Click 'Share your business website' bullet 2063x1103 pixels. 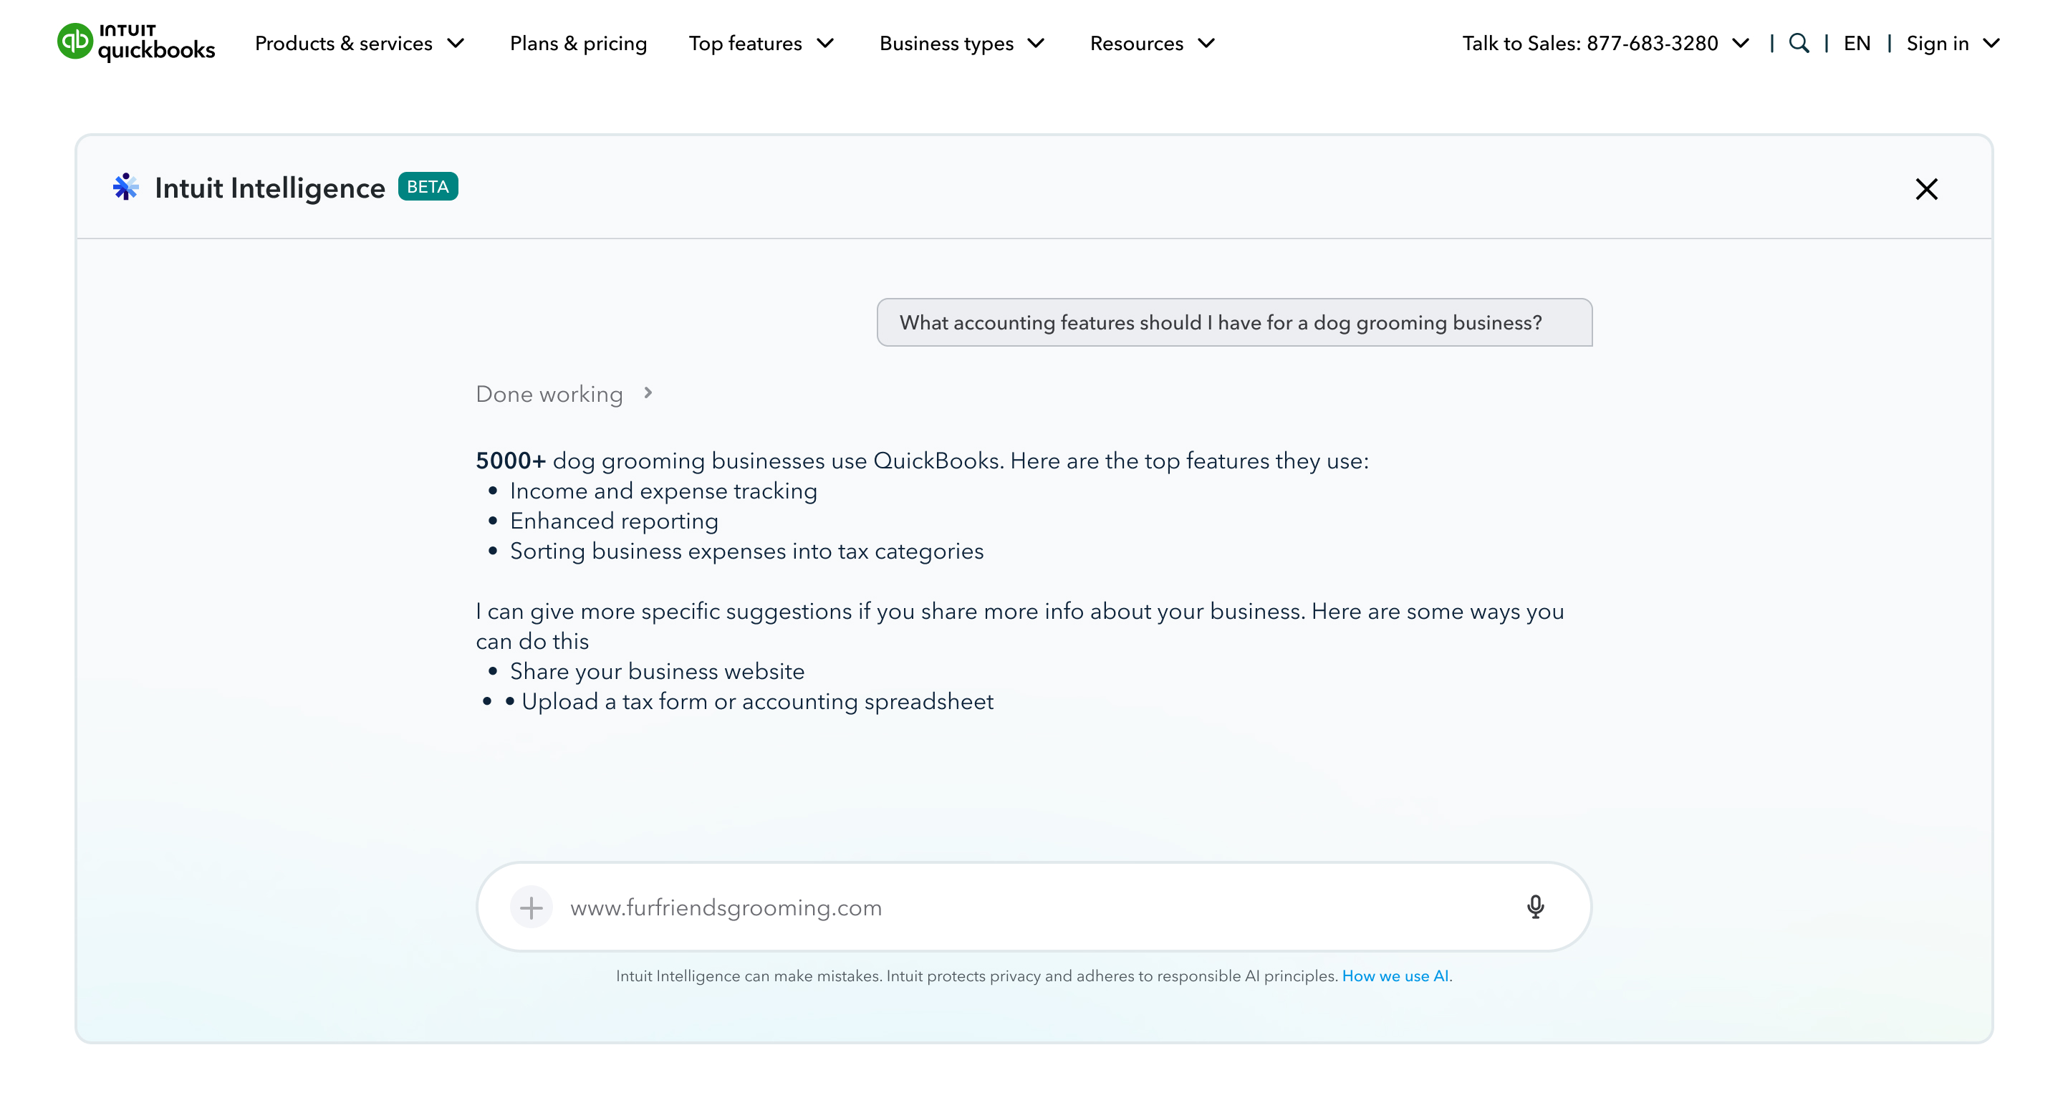pyautogui.click(x=657, y=670)
